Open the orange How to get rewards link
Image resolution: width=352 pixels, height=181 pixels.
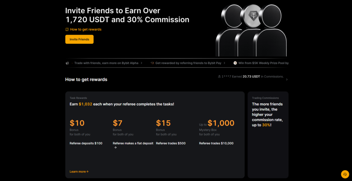pos(86,30)
